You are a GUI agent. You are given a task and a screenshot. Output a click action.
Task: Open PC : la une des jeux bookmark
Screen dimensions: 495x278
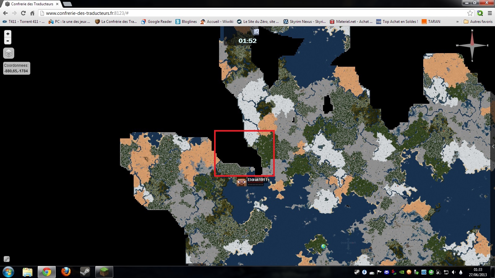pos(69,22)
